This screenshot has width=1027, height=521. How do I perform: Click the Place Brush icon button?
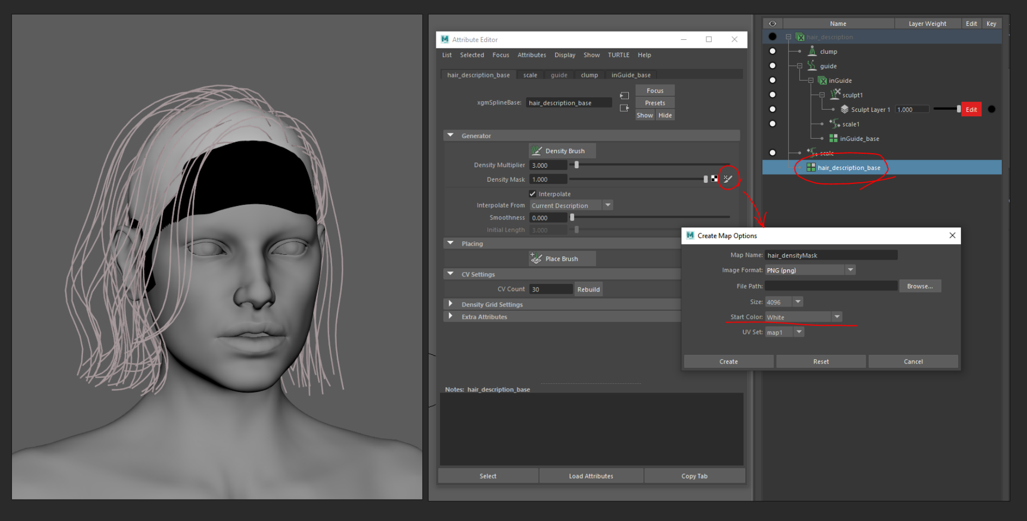coord(536,259)
